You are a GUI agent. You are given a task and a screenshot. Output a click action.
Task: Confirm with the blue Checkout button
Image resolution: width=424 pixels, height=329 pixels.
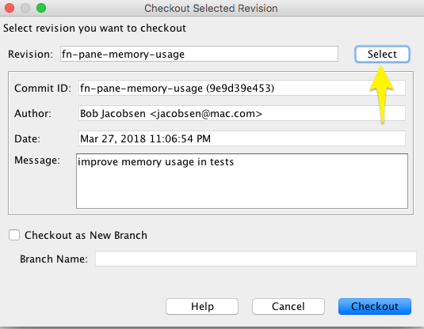[375, 306]
